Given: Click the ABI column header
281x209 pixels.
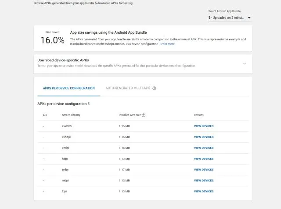Looking at the screenshot, I should [45, 115].
